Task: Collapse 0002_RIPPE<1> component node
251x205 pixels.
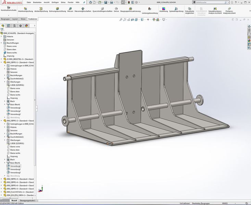Action: tap(1, 62)
